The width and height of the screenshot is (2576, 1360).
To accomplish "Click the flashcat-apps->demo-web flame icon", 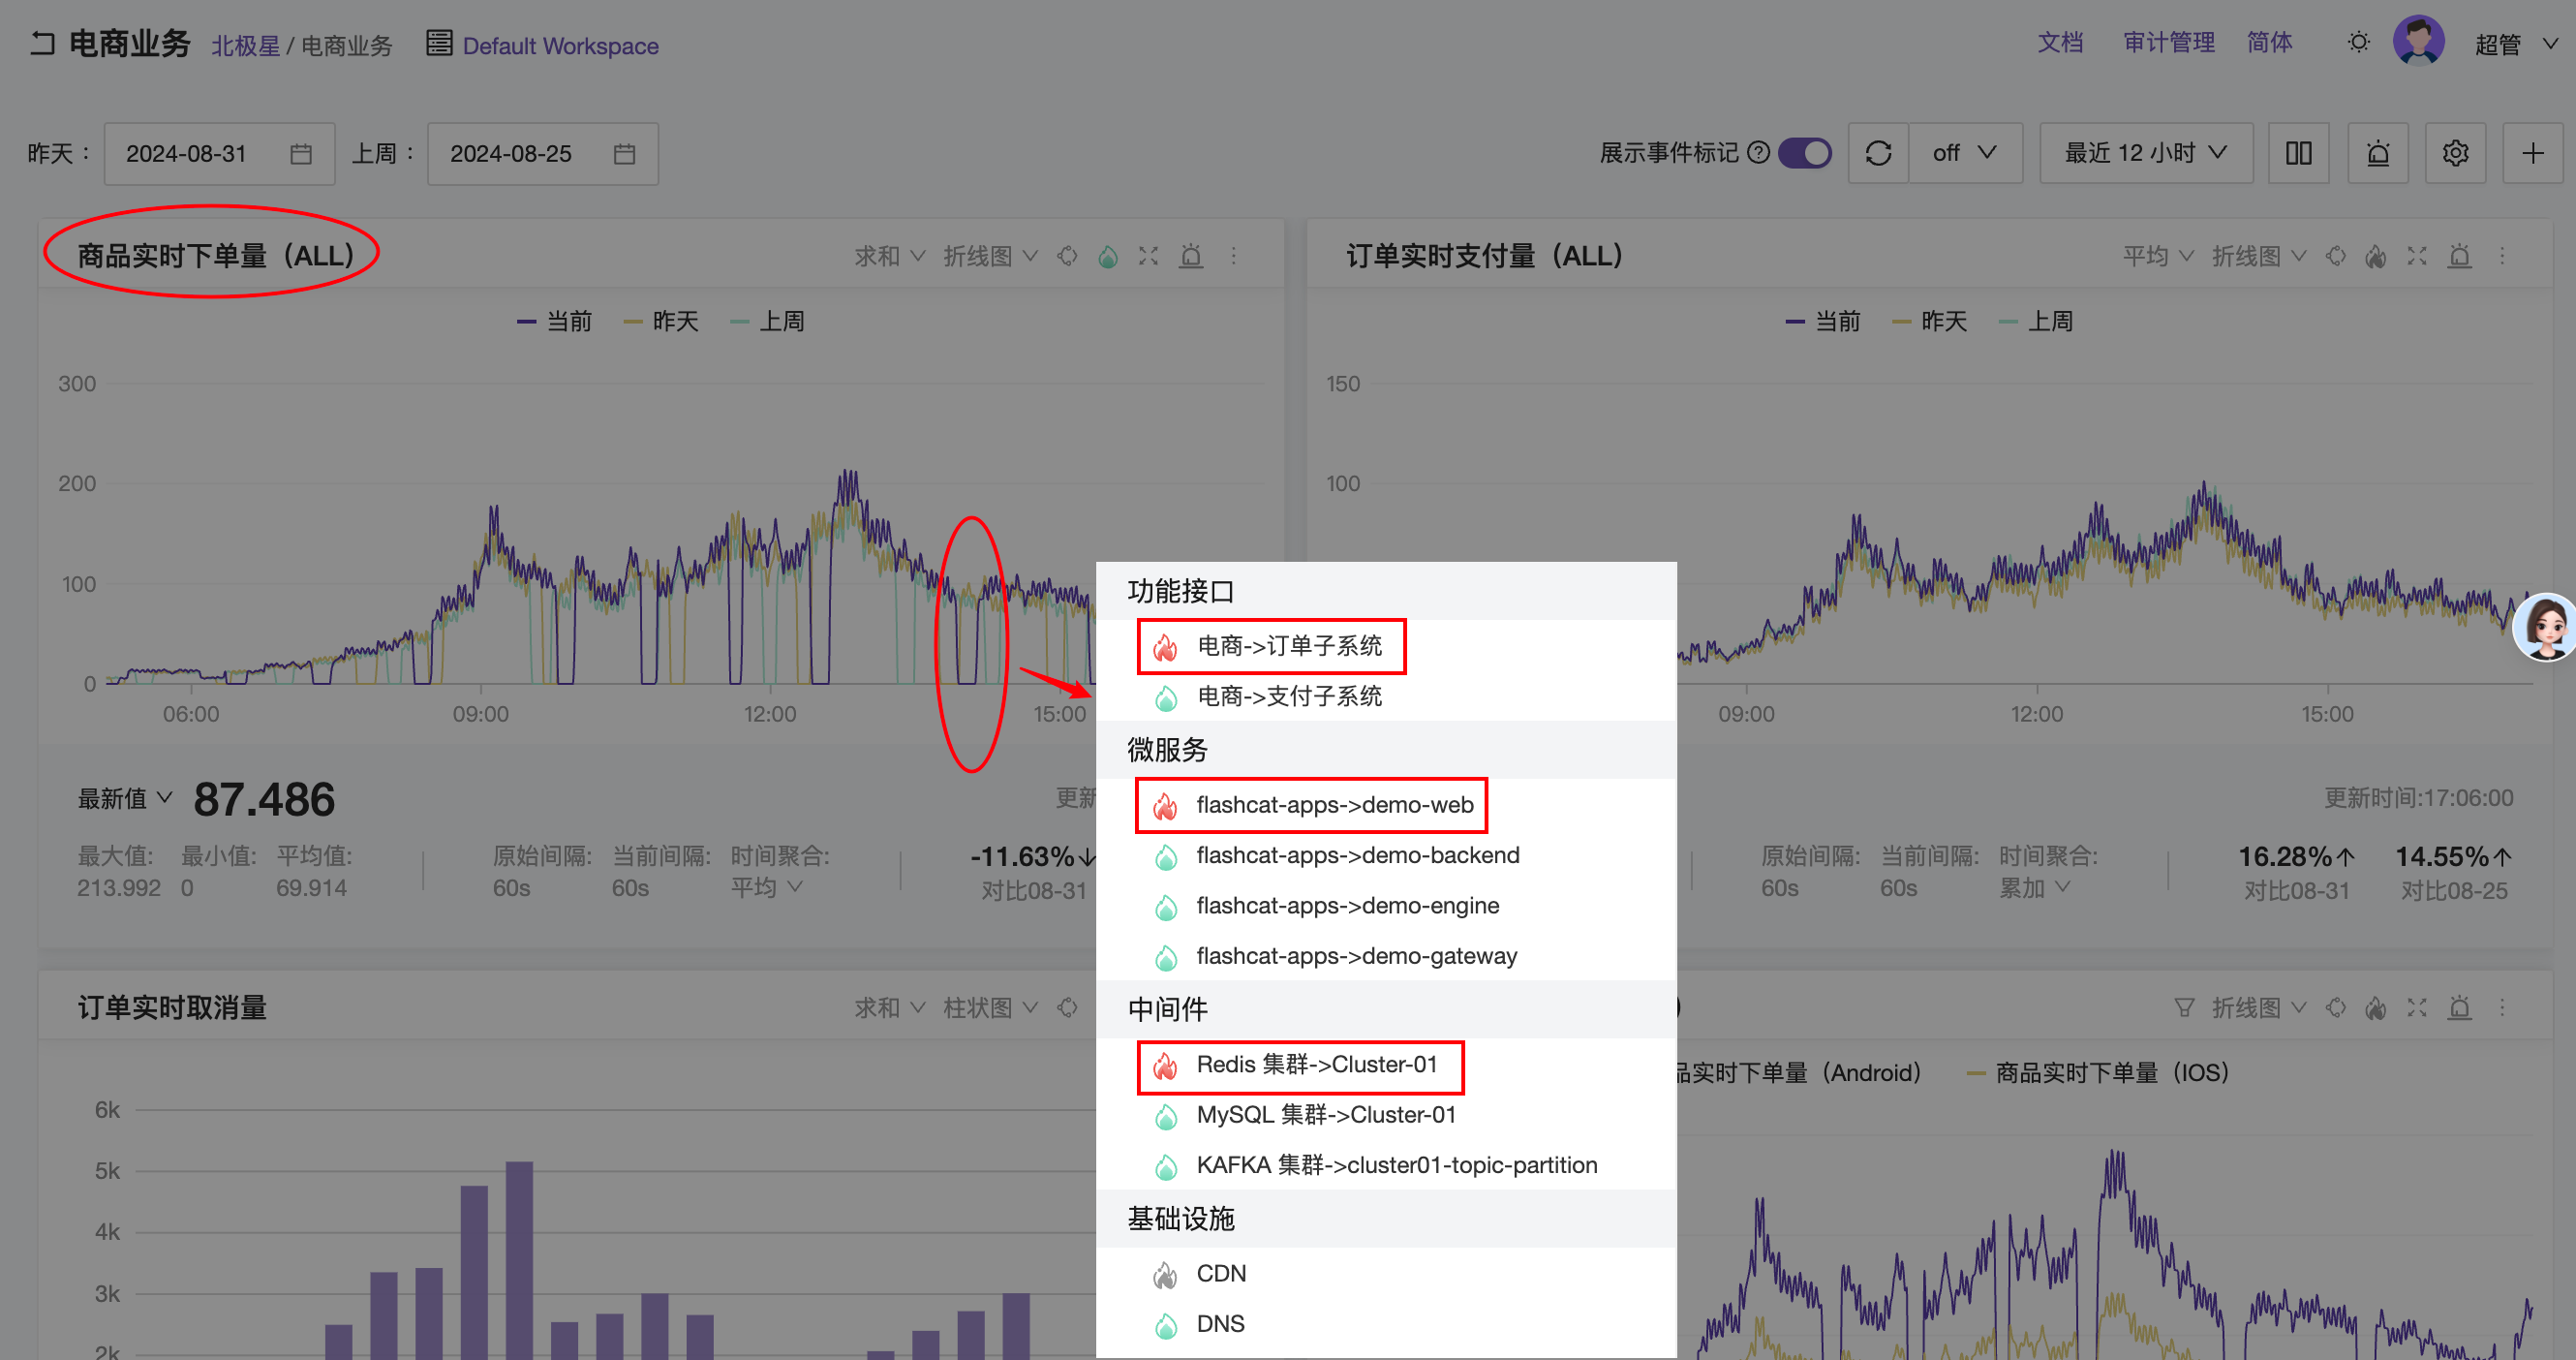I will [1165, 804].
